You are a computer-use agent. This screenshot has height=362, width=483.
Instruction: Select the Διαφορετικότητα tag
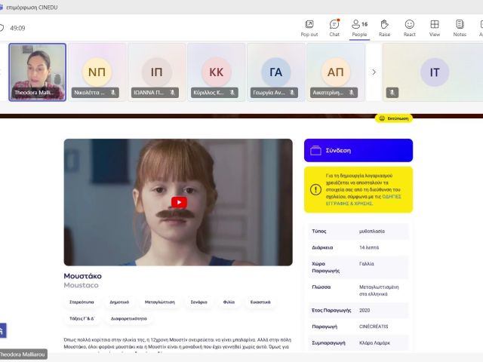point(129,318)
